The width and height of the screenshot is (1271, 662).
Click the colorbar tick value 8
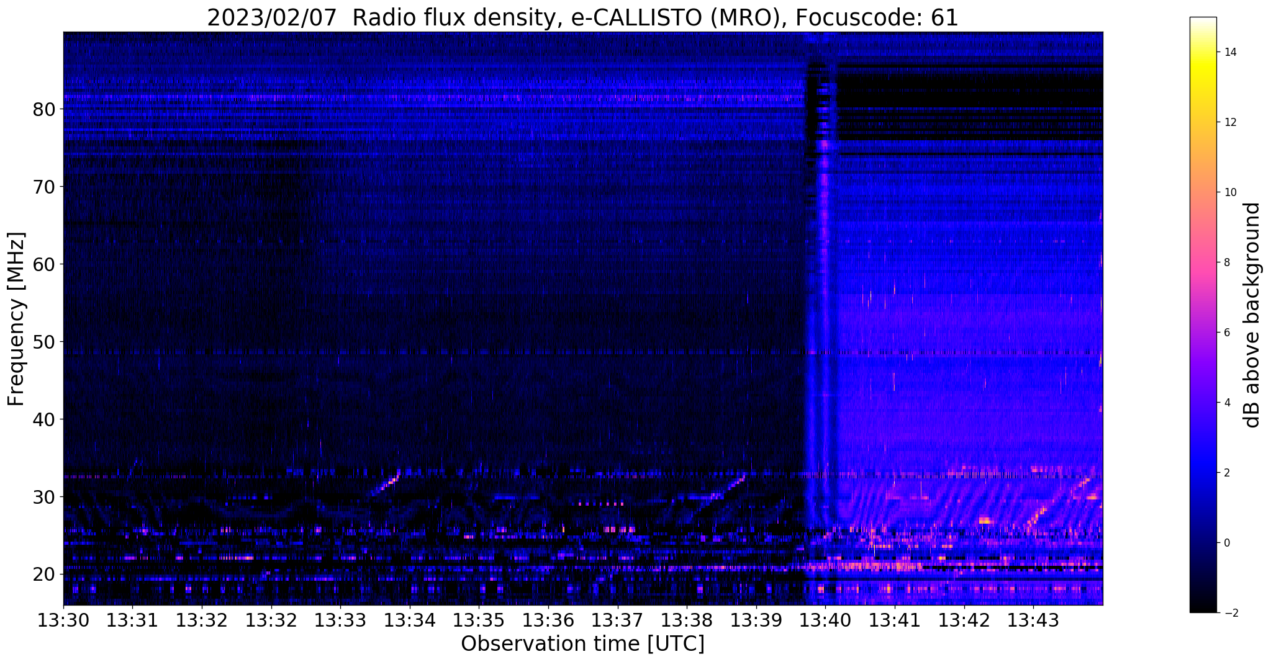pyautogui.click(x=1226, y=262)
